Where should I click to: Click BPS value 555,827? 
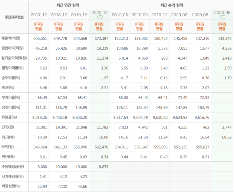(203, 147)
